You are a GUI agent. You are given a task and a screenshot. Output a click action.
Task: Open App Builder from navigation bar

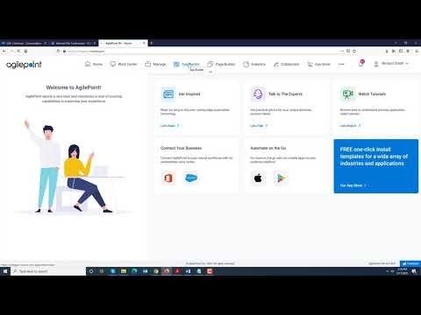pos(187,64)
